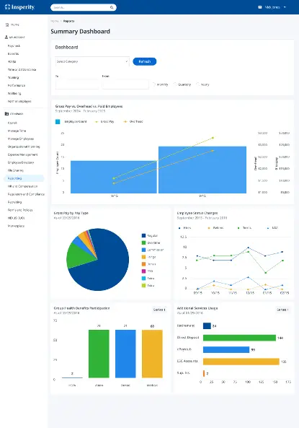Open Expense Management in the sidebar
The height and width of the screenshot is (428, 299).
(22, 154)
